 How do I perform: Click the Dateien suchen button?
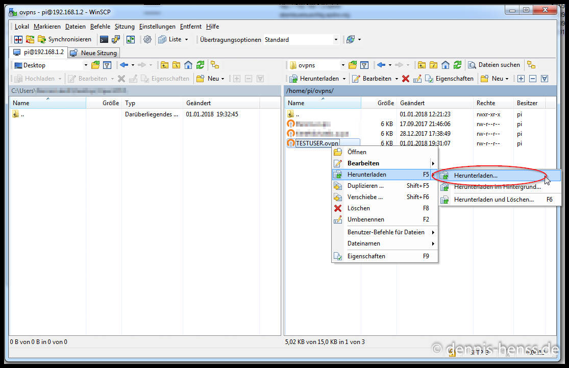point(494,65)
